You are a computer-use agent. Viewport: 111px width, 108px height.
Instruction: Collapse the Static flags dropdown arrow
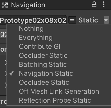coord(107,20)
